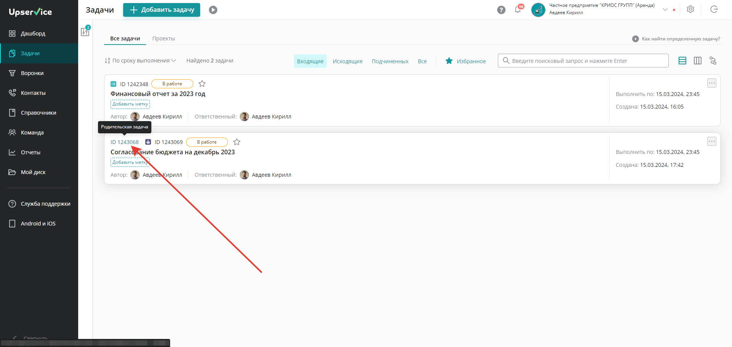Select the Все задачи tab
This screenshot has height=347, width=732.
(x=125, y=38)
